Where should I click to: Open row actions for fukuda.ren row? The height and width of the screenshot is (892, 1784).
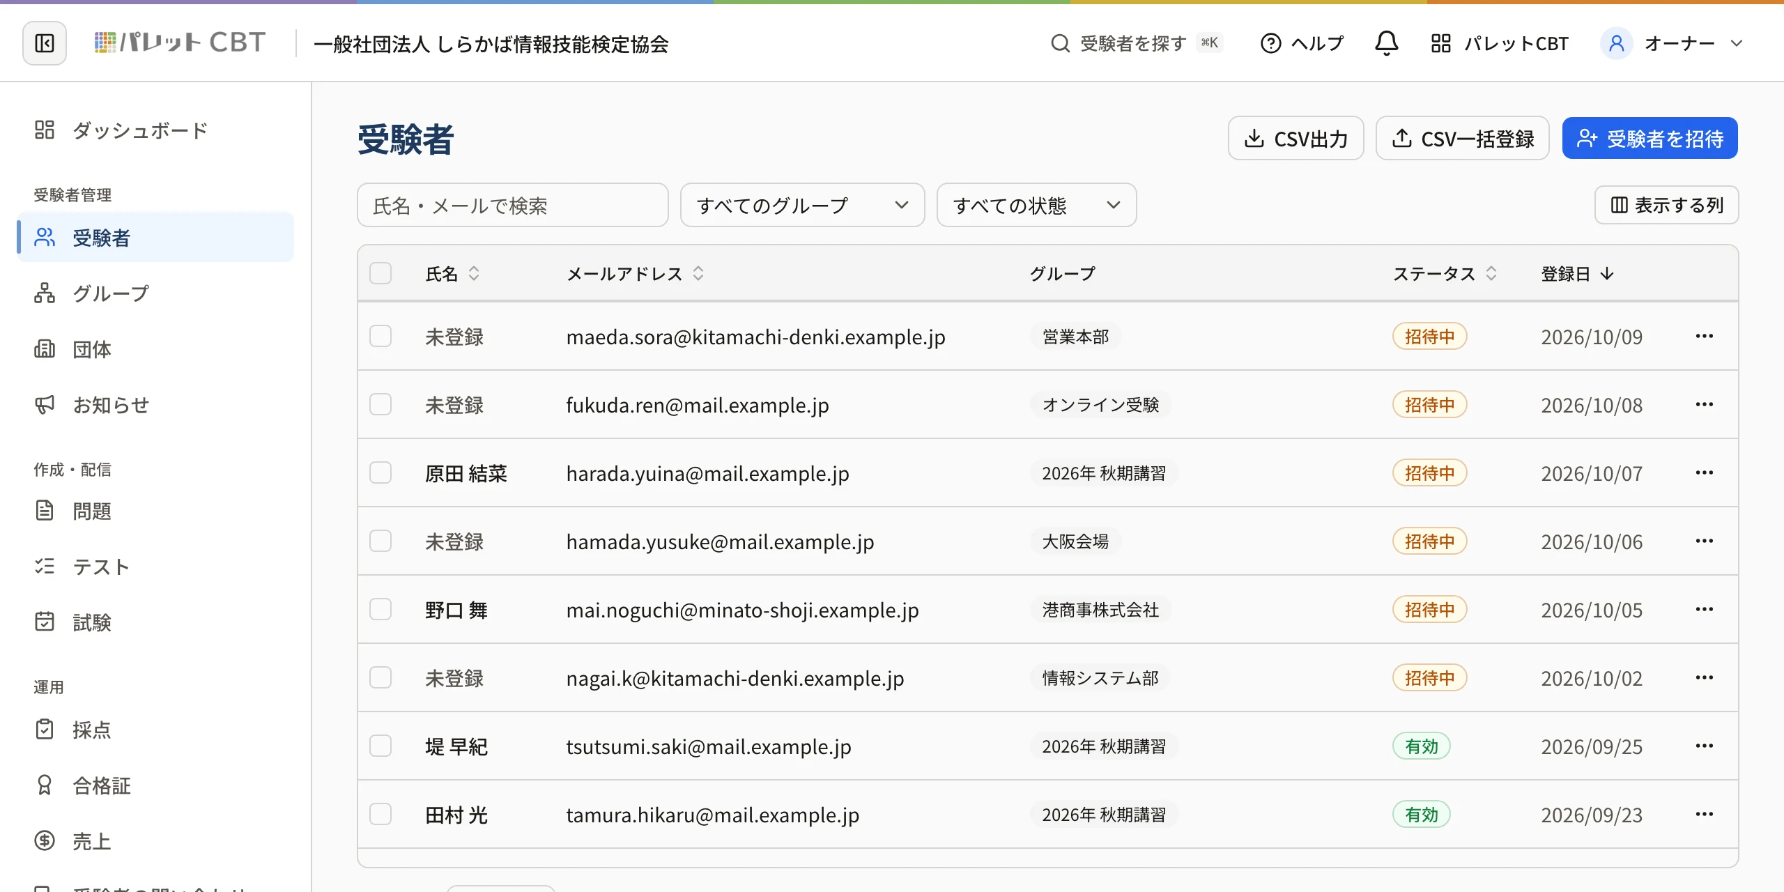pos(1704,405)
